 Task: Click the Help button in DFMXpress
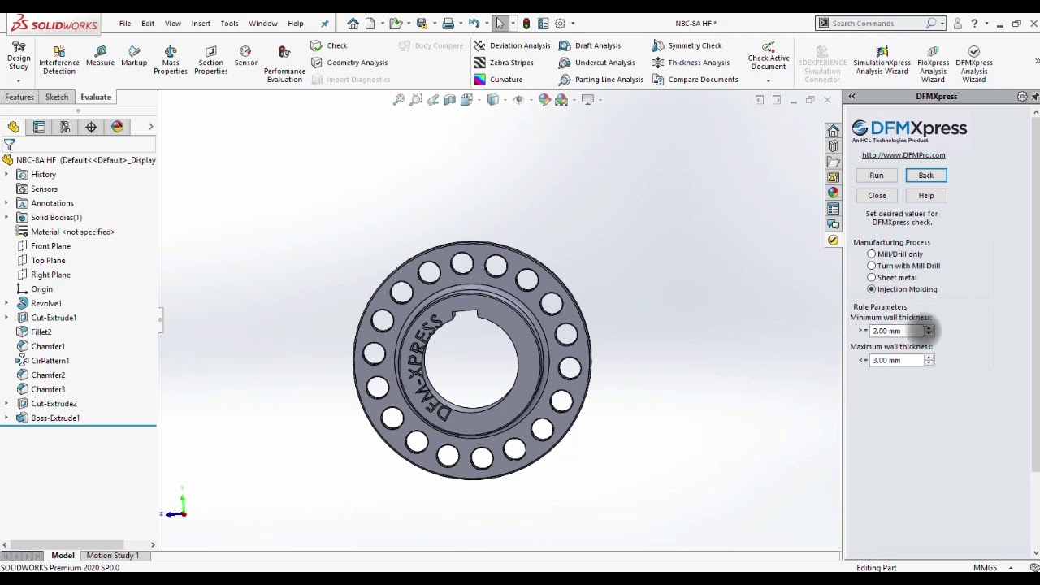click(926, 196)
